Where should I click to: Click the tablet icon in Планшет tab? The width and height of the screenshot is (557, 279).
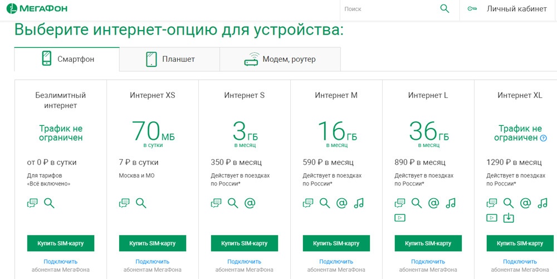click(x=152, y=59)
